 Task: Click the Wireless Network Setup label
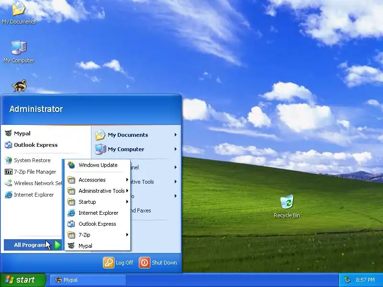point(38,183)
